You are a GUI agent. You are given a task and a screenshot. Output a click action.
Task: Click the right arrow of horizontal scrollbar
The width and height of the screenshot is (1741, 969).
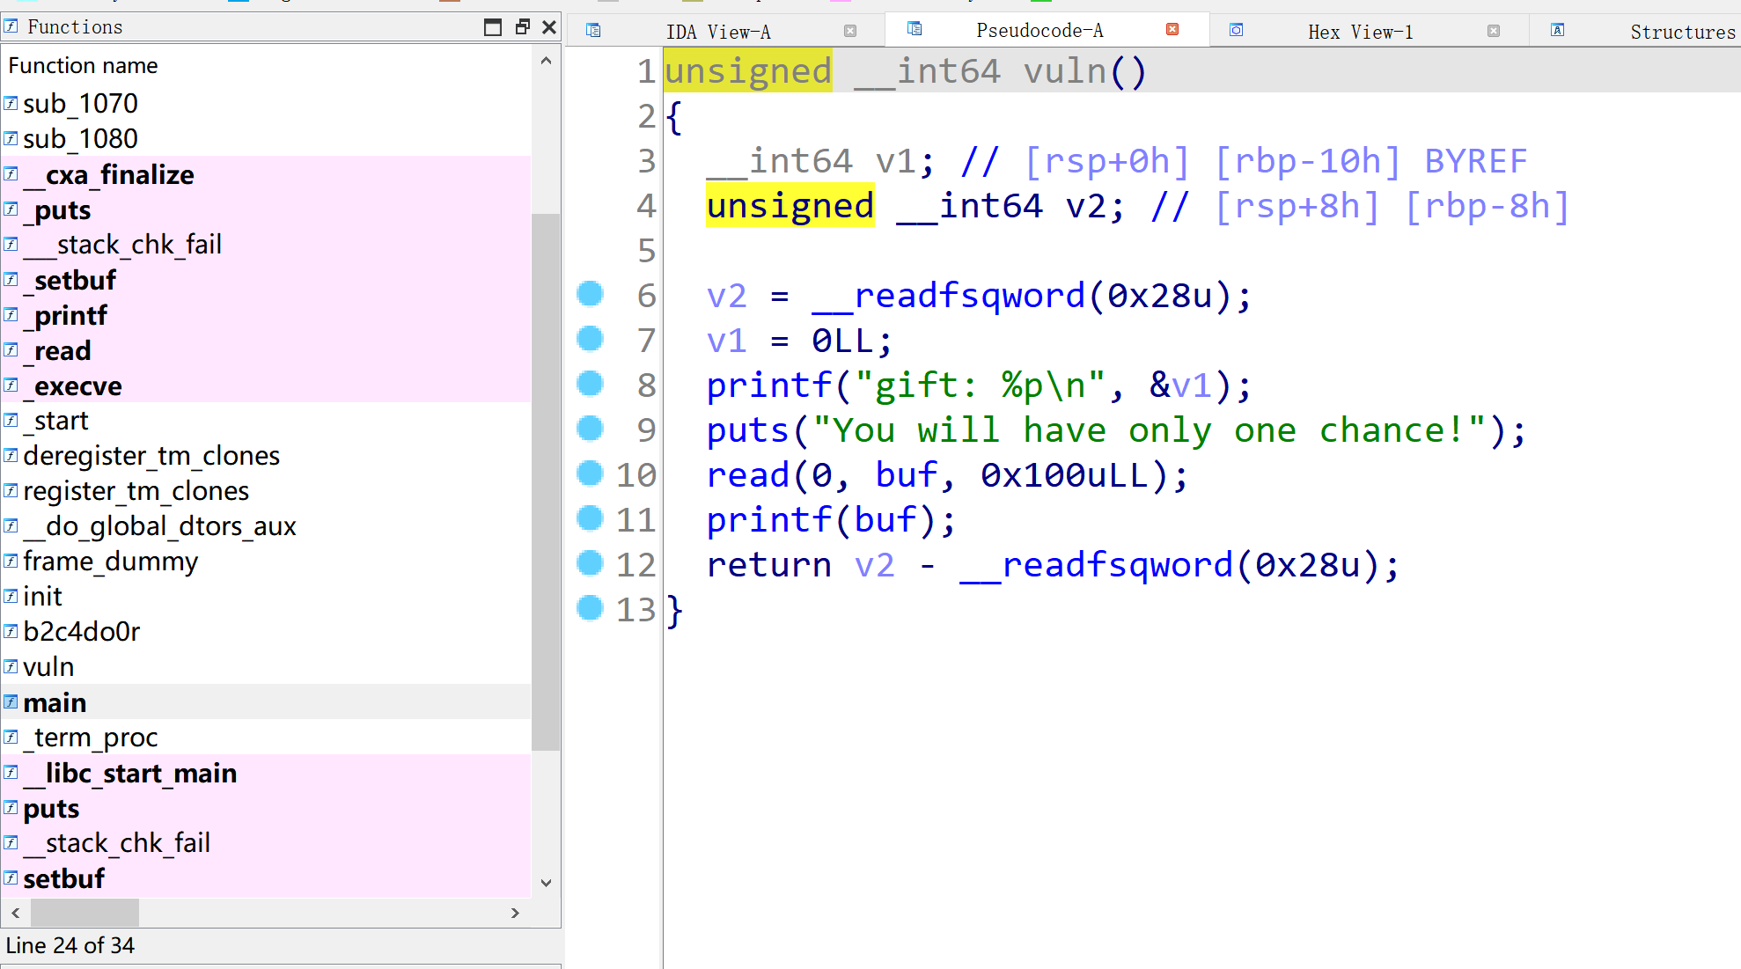coord(515,913)
